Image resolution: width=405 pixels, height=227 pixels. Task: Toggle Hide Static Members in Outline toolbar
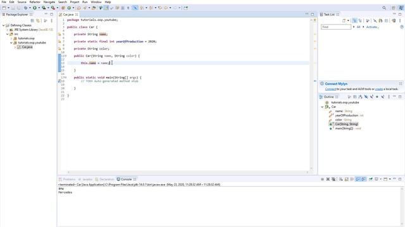pos(371,96)
